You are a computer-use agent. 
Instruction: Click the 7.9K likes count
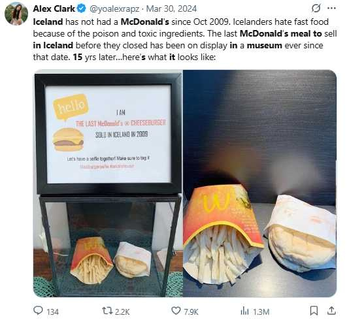pyautogui.click(x=191, y=312)
